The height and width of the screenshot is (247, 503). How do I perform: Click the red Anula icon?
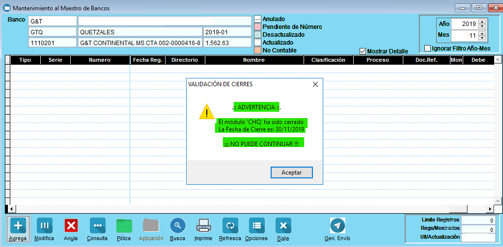pyautogui.click(x=71, y=225)
